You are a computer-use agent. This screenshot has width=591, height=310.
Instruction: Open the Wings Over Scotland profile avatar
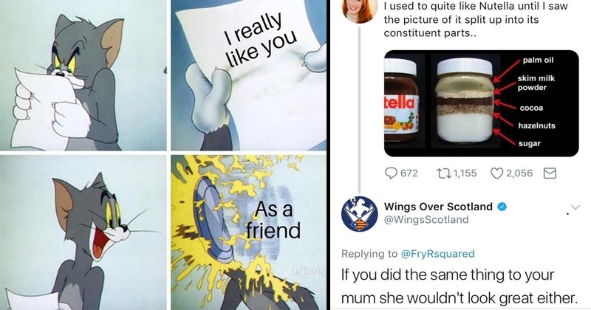click(360, 213)
